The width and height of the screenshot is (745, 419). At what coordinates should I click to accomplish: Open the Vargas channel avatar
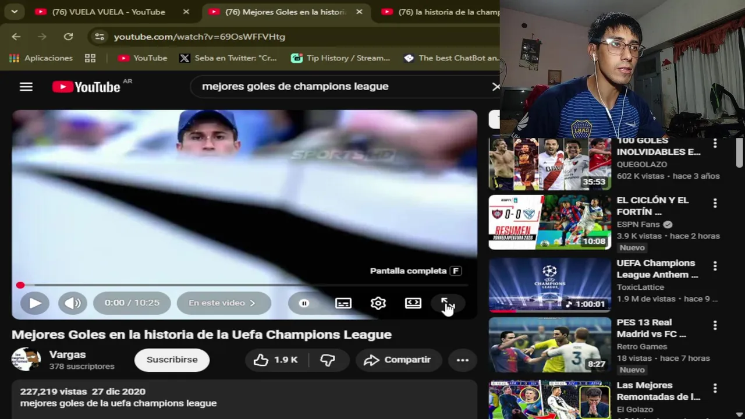coord(26,360)
